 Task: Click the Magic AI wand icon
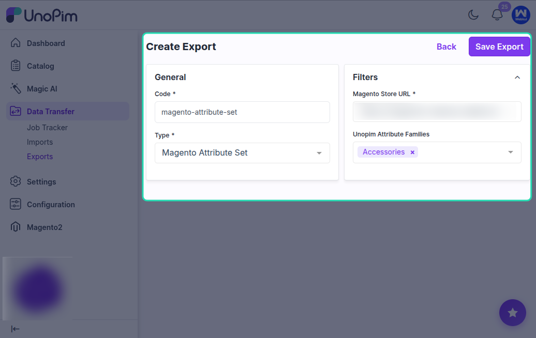tap(16, 88)
